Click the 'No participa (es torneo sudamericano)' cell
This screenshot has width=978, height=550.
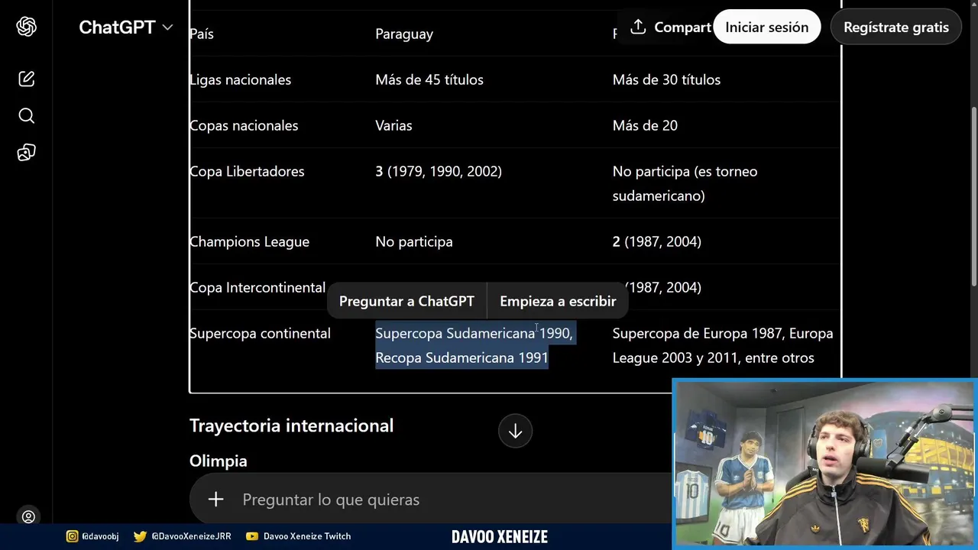[685, 183]
